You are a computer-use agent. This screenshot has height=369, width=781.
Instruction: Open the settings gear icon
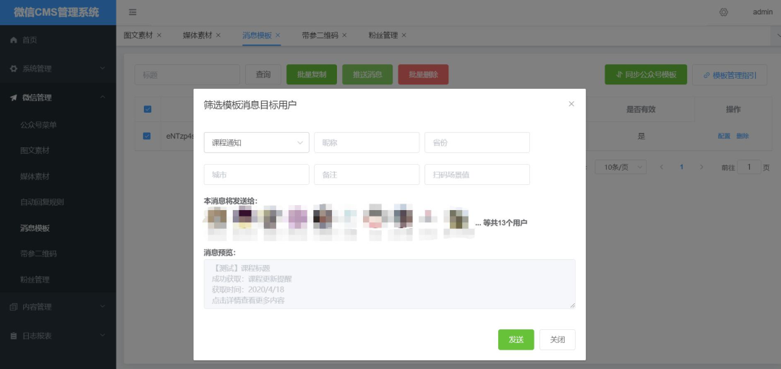click(724, 12)
